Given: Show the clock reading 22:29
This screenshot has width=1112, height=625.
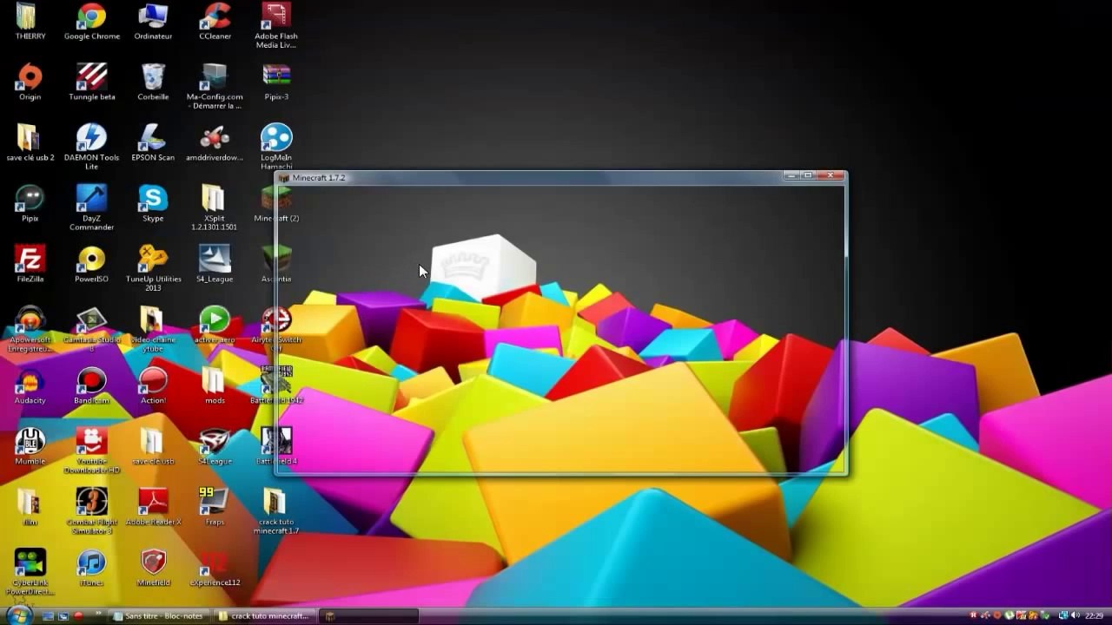Looking at the screenshot, I should point(1094,616).
